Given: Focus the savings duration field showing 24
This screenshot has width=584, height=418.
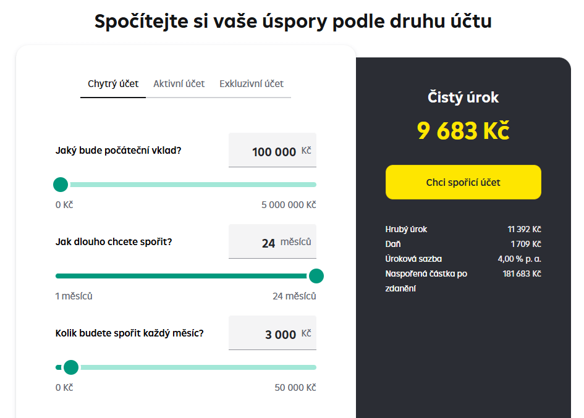Looking at the screenshot, I should coord(273,241).
